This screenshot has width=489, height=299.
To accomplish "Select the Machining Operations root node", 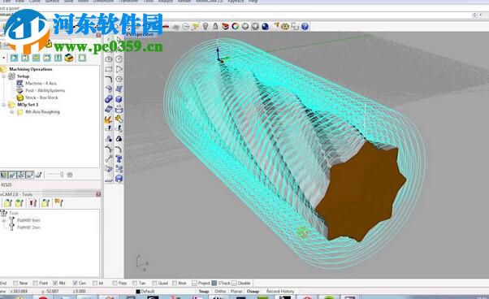I will pos(31,69).
